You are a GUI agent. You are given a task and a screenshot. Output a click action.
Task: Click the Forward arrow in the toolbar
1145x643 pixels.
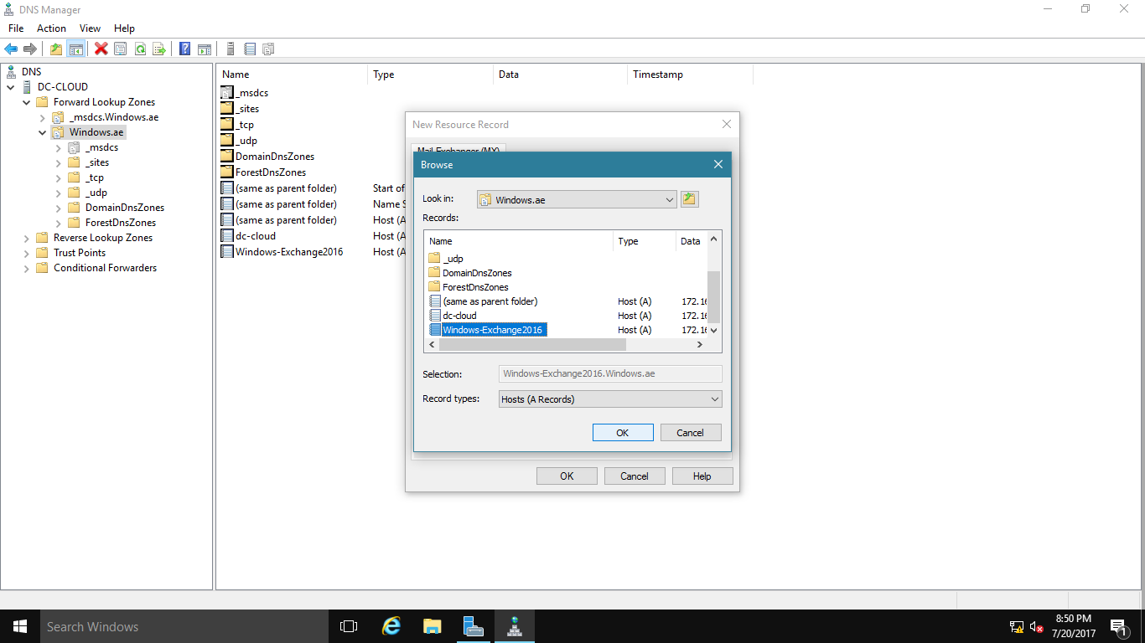(x=30, y=49)
